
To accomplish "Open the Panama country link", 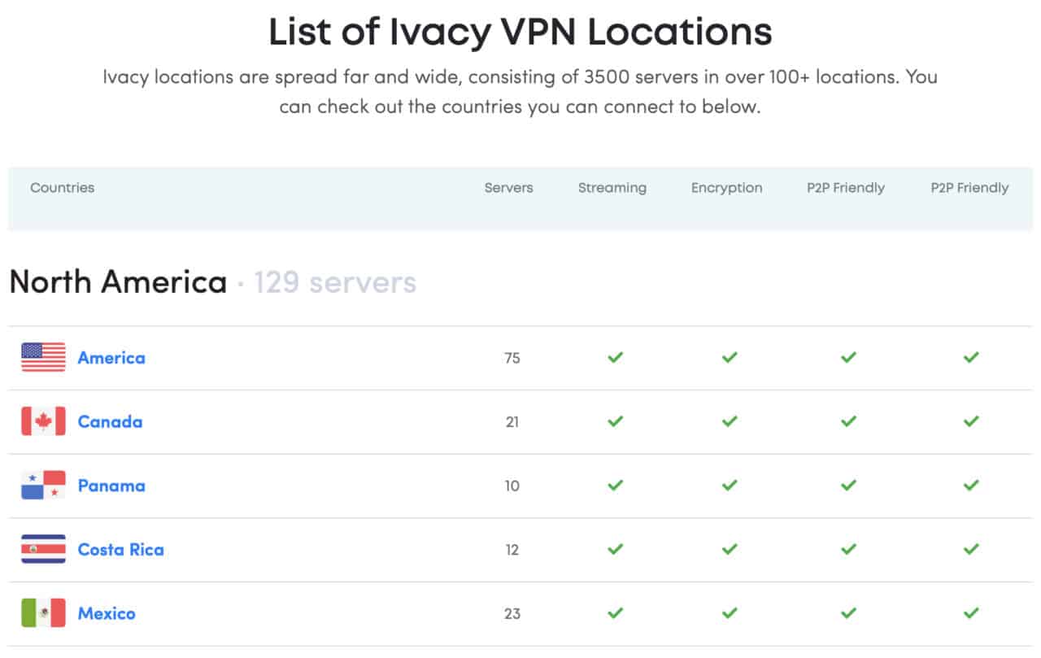I will pyautogui.click(x=111, y=486).
